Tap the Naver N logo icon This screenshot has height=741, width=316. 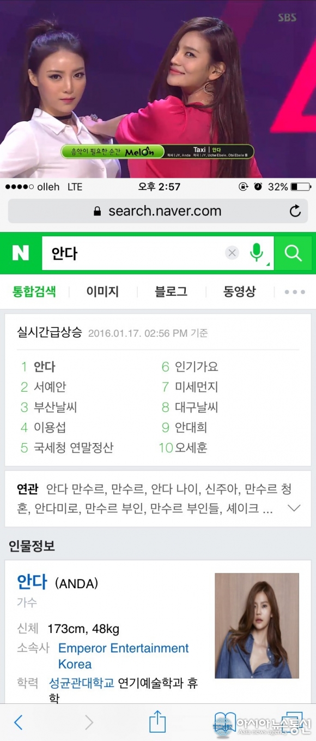[21, 253]
